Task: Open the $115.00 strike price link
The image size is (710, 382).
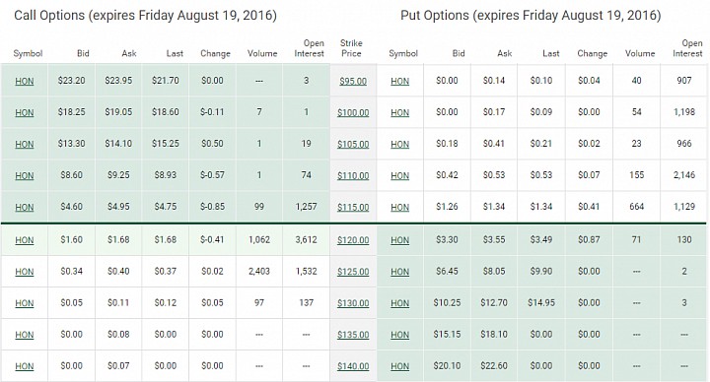Action: click(353, 208)
